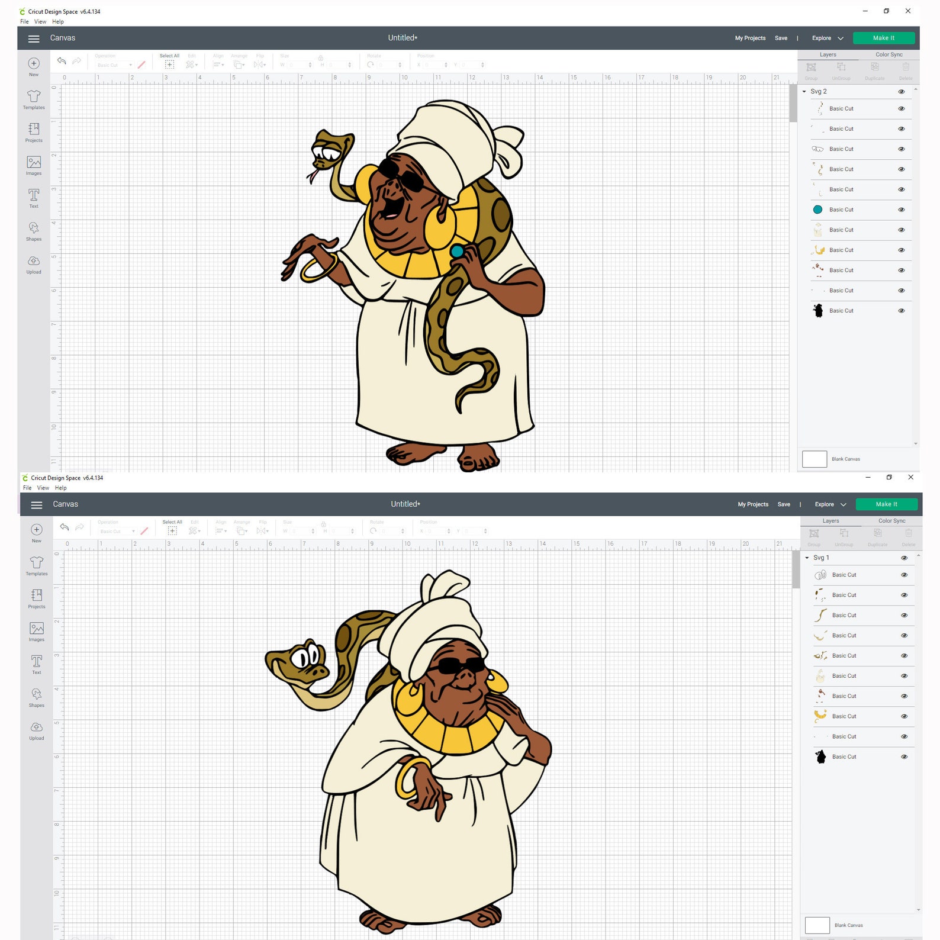Hide the yellow jewelry layer in Svg 1
Screen dimensions: 940x940
pos(904,717)
